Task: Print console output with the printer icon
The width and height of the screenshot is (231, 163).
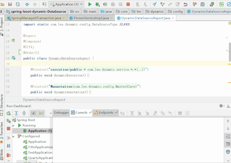Action: click(228, 152)
